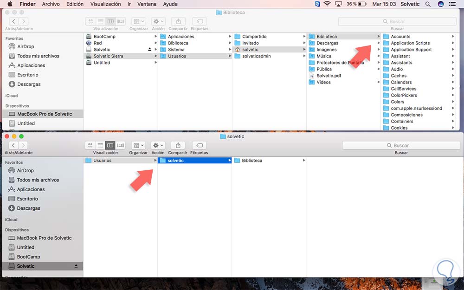Screen dimensions: 464x290
Task: Open the Ir menu
Action: click(129, 4)
